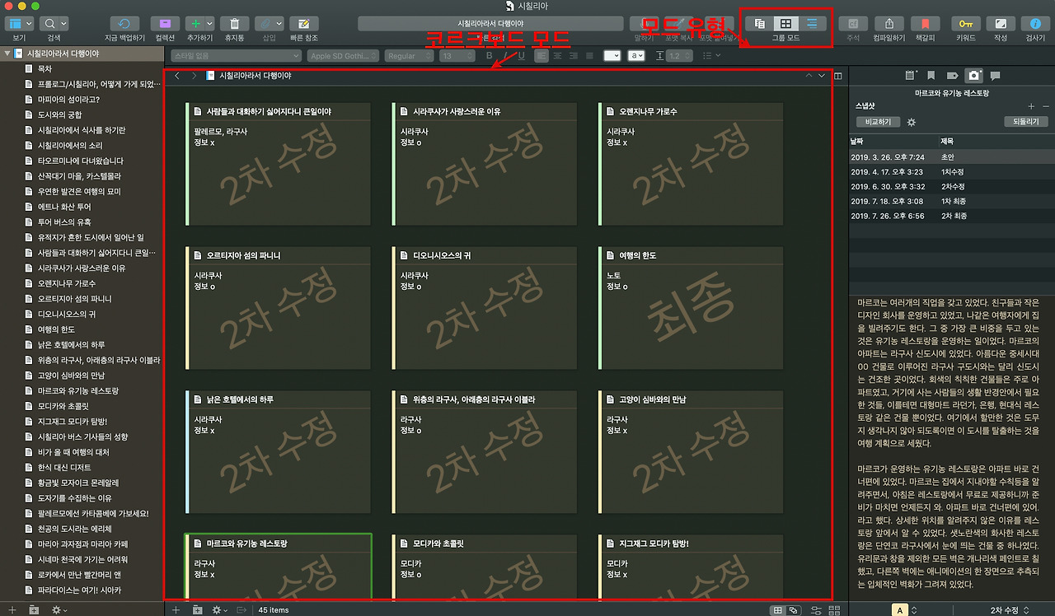Go forward with the editor's right arrow
1055x616 pixels.
tap(194, 76)
